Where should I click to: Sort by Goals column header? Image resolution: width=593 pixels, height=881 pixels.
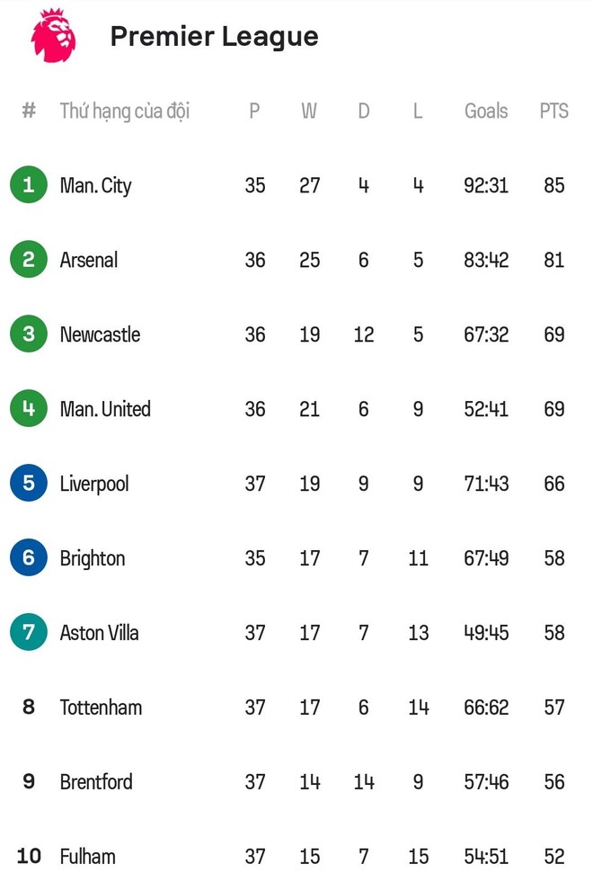click(x=486, y=111)
